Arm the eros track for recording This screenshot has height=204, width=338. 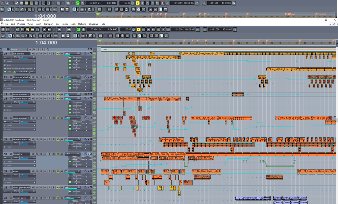click(x=41, y=171)
